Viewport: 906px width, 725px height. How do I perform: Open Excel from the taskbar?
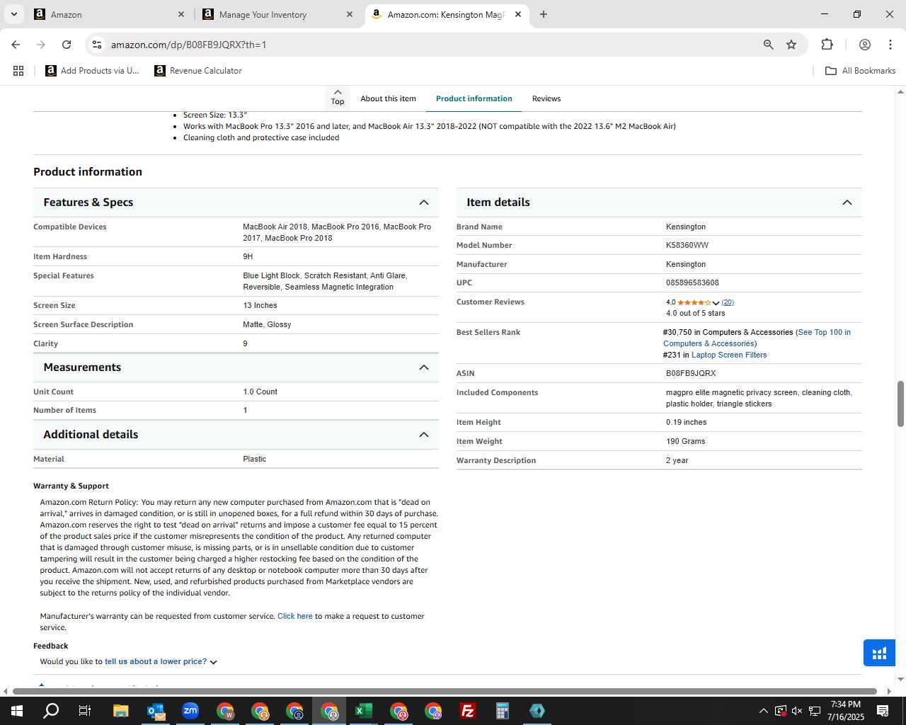[x=364, y=711]
